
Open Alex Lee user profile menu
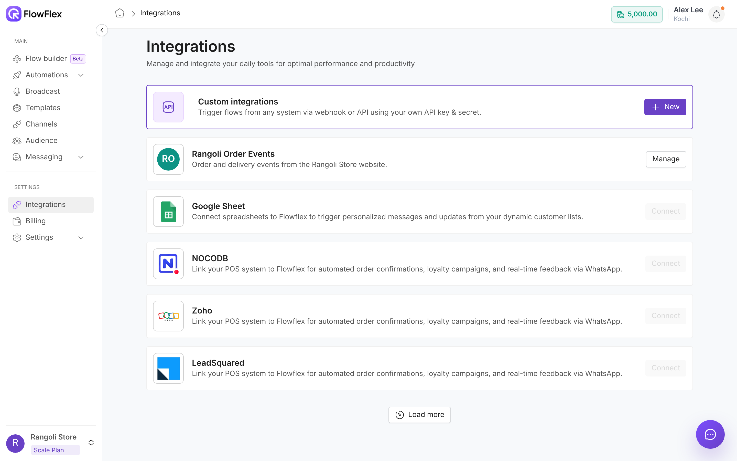(x=688, y=14)
